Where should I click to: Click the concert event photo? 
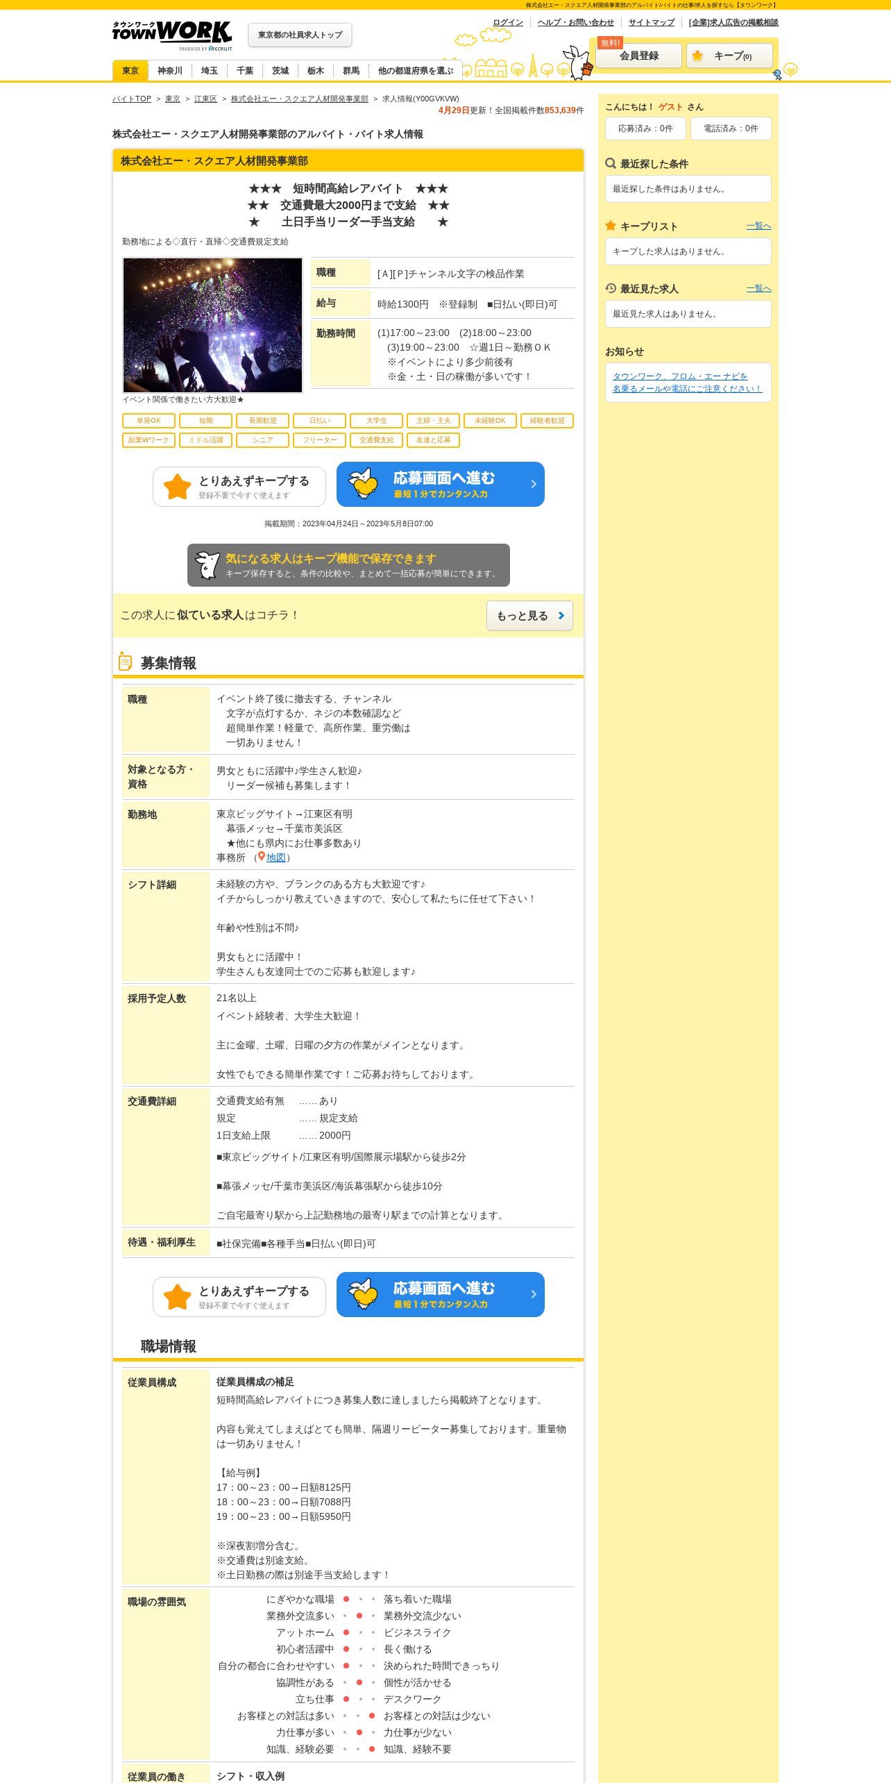click(x=212, y=325)
